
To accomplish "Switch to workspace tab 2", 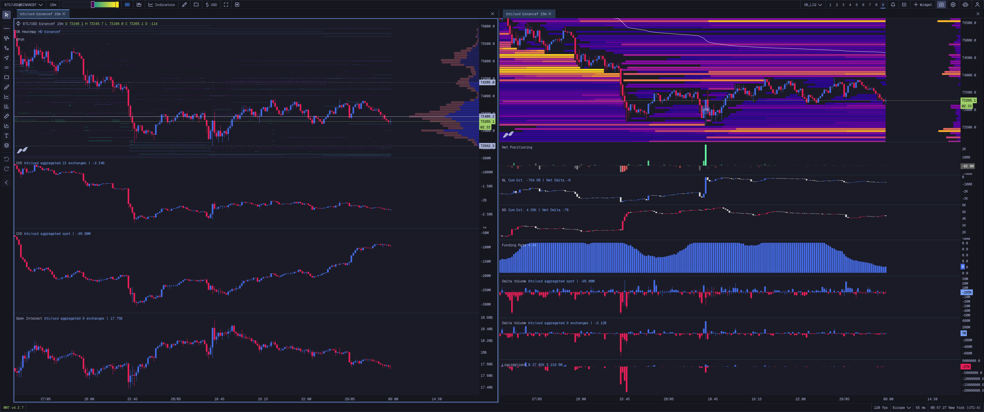I will pos(837,5).
